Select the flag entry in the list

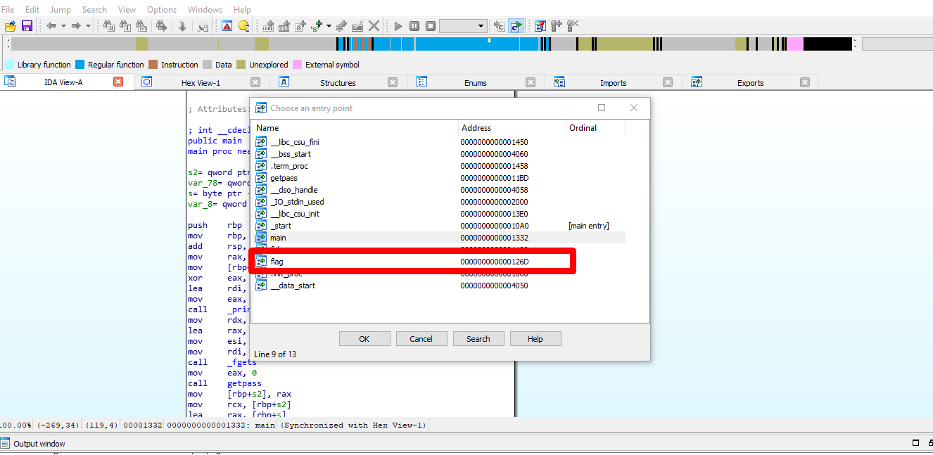pyautogui.click(x=277, y=262)
